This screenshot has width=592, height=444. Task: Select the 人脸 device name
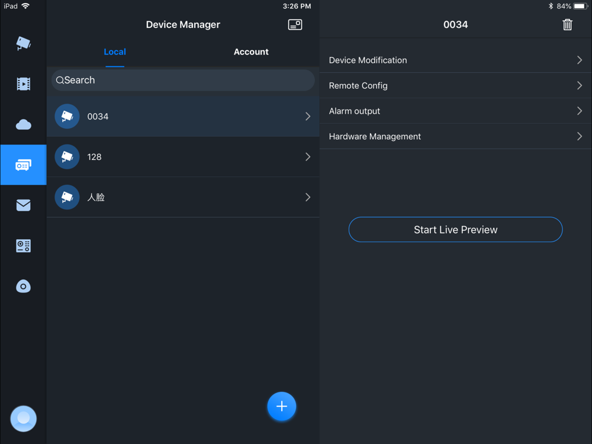pyautogui.click(x=96, y=197)
